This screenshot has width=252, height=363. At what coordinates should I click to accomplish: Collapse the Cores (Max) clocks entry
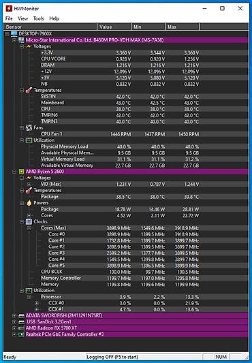(x=29, y=228)
